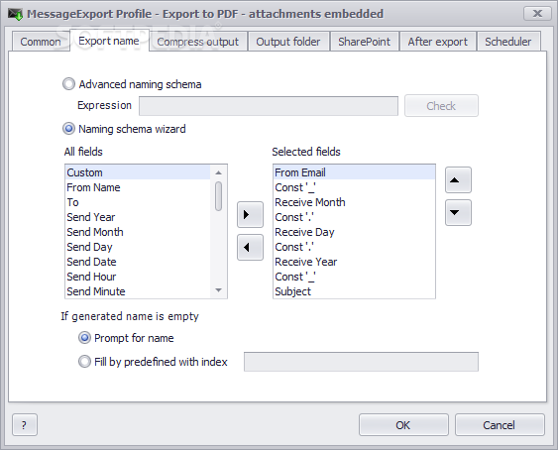Select Send Month field
558x450 pixels.
138,232
